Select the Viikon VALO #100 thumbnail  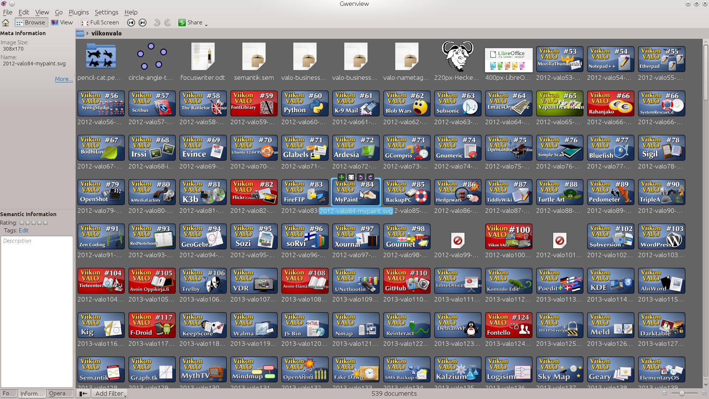point(509,236)
